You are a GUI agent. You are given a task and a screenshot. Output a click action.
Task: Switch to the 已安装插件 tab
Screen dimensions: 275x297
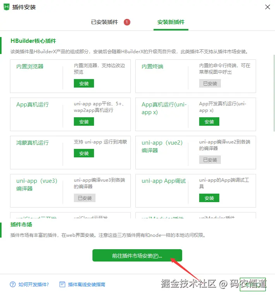pyautogui.click(x=104, y=22)
